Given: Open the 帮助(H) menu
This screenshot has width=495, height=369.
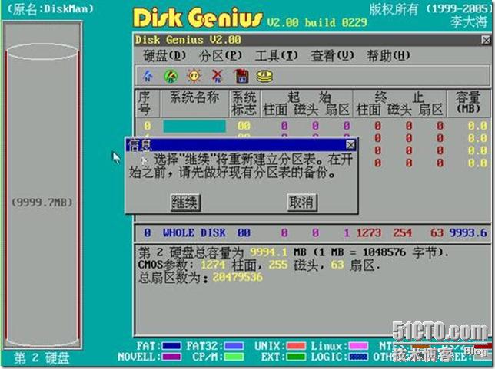Looking at the screenshot, I should (388, 56).
